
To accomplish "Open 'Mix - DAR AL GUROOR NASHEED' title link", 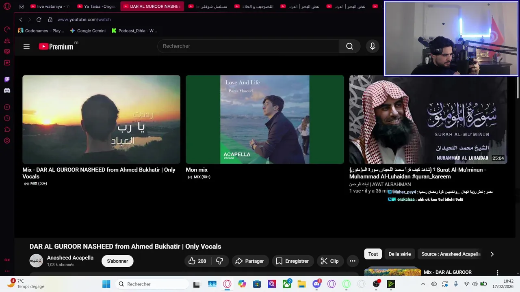I will click(x=99, y=173).
